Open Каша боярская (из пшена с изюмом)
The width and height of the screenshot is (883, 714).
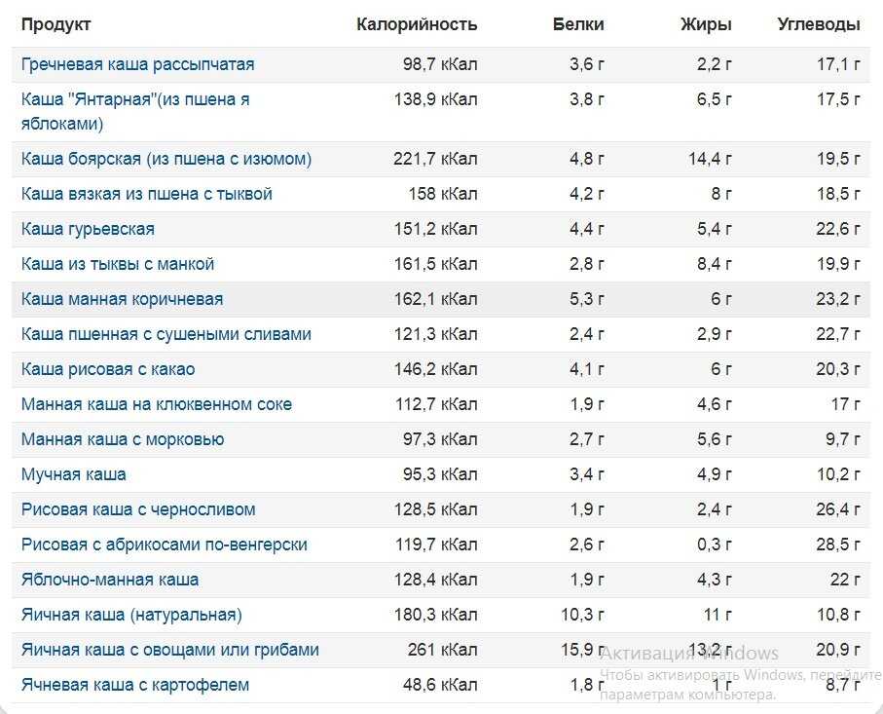tap(166, 159)
